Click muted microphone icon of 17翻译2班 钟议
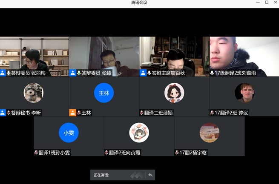279x184 pixels. 212,113
